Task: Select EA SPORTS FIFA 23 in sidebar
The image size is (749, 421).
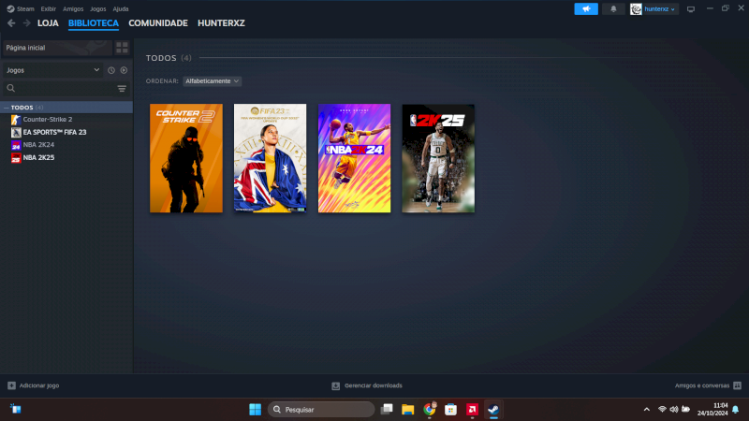Action: point(54,132)
